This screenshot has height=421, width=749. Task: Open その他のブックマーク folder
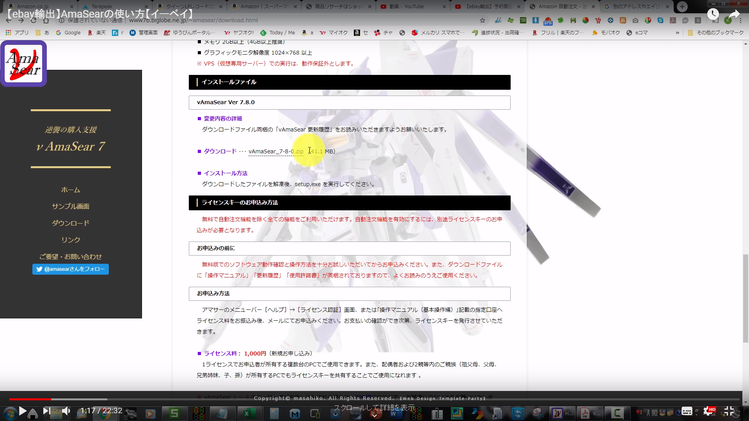[x=715, y=33]
